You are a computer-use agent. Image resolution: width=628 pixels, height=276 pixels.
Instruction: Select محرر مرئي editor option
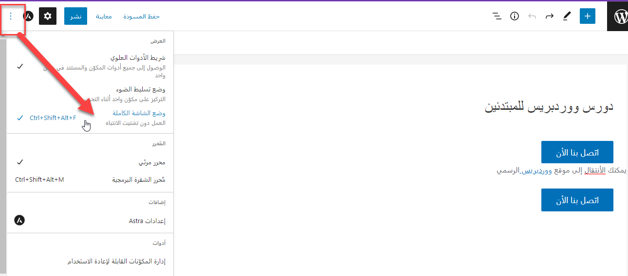tap(151, 162)
